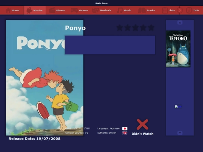The height and width of the screenshot is (152, 203).
Task: Click the Books icon
Action: tap(142, 11)
